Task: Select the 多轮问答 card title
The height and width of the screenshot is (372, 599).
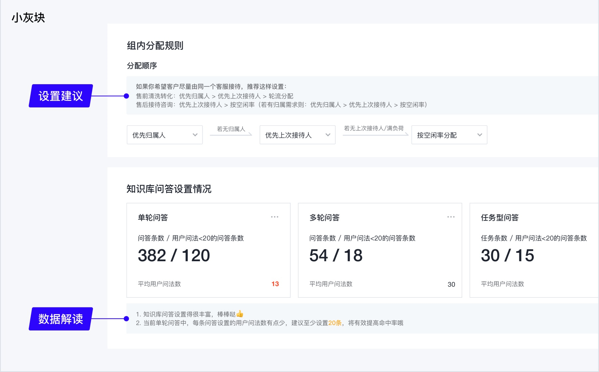Action: (324, 218)
